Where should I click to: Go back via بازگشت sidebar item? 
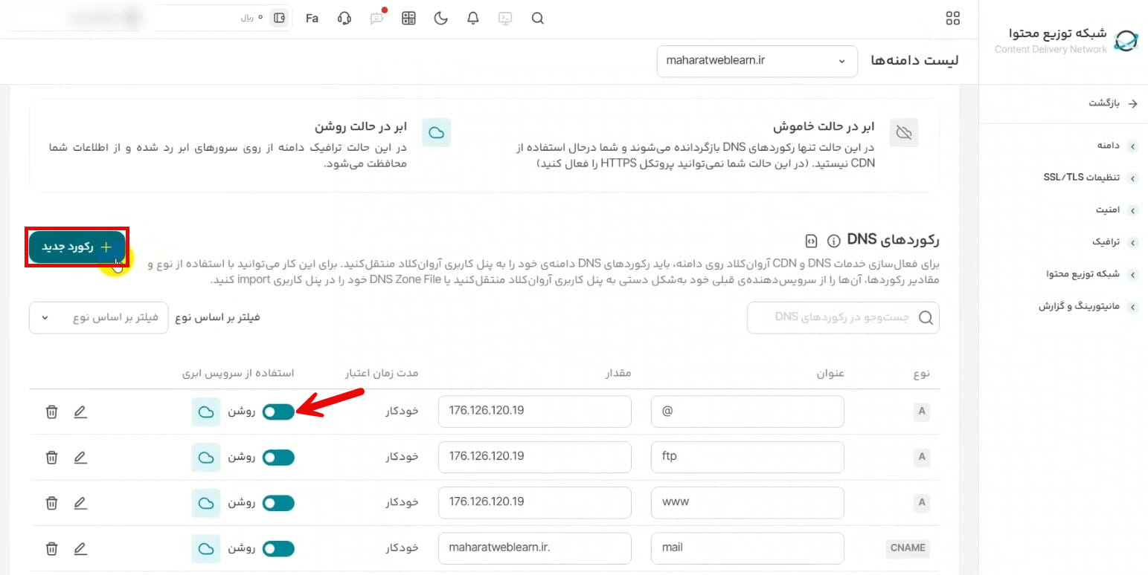pos(1113,104)
